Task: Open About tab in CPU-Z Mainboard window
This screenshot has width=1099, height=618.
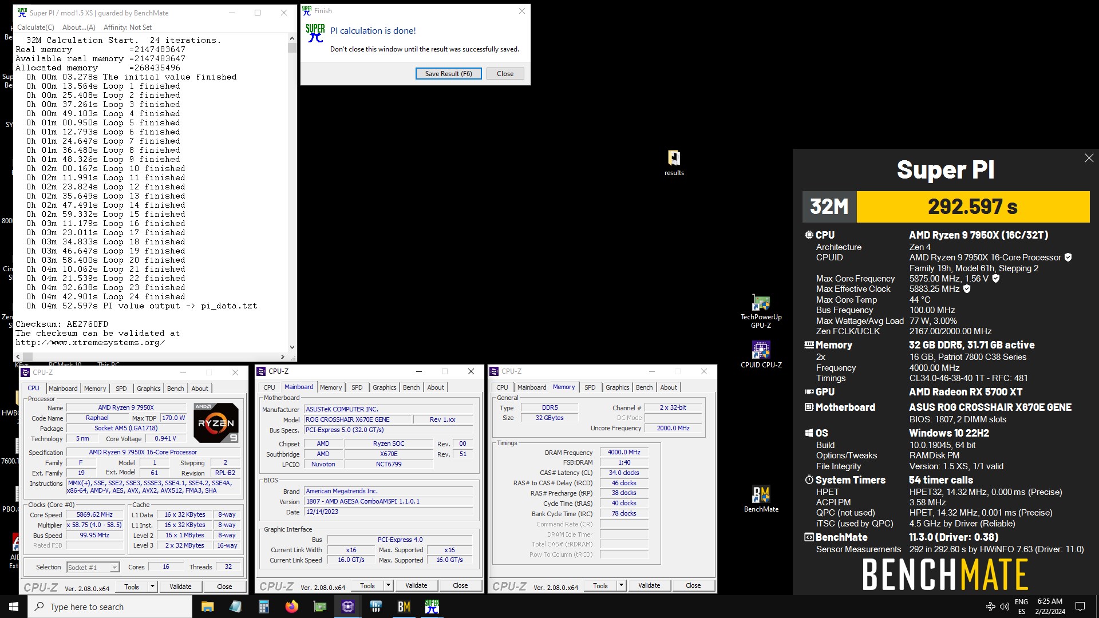Action: point(436,387)
